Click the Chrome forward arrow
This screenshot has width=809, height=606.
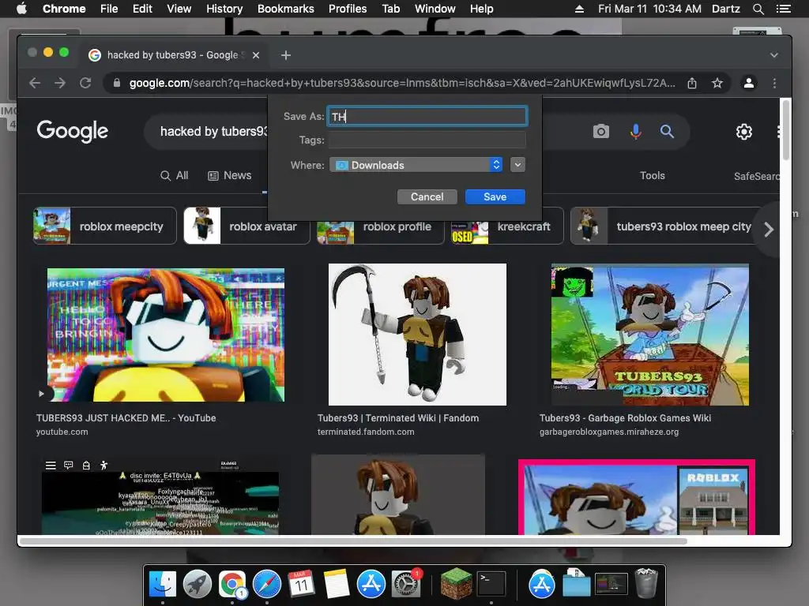click(x=60, y=83)
